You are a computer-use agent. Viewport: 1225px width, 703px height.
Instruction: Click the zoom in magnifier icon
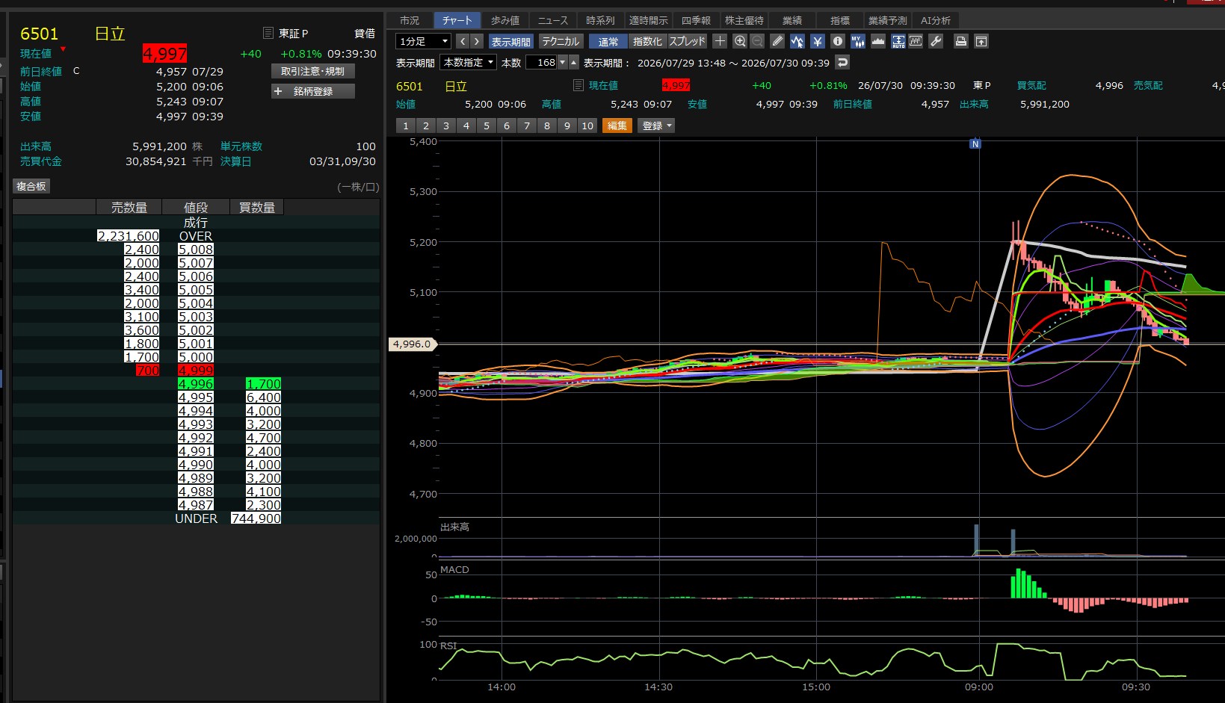tap(740, 41)
